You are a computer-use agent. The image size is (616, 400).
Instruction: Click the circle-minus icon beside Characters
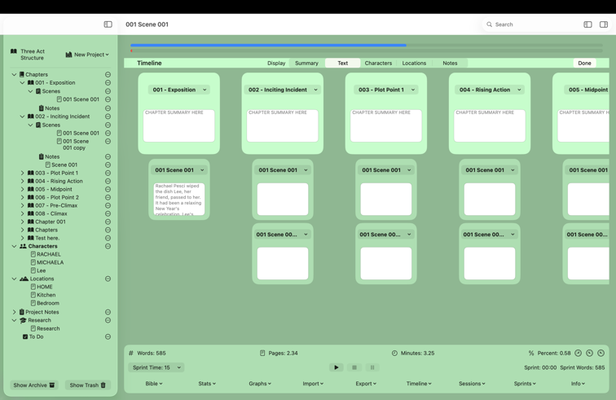click(108, 246)
